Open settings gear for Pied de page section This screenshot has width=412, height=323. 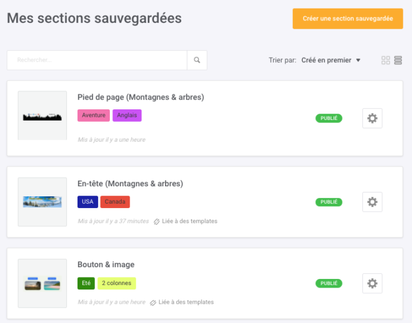click(372, 118)
